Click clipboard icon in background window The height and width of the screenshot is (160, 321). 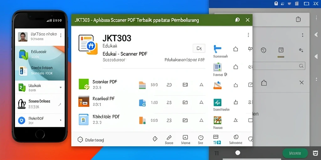click(x=298, y=19)
